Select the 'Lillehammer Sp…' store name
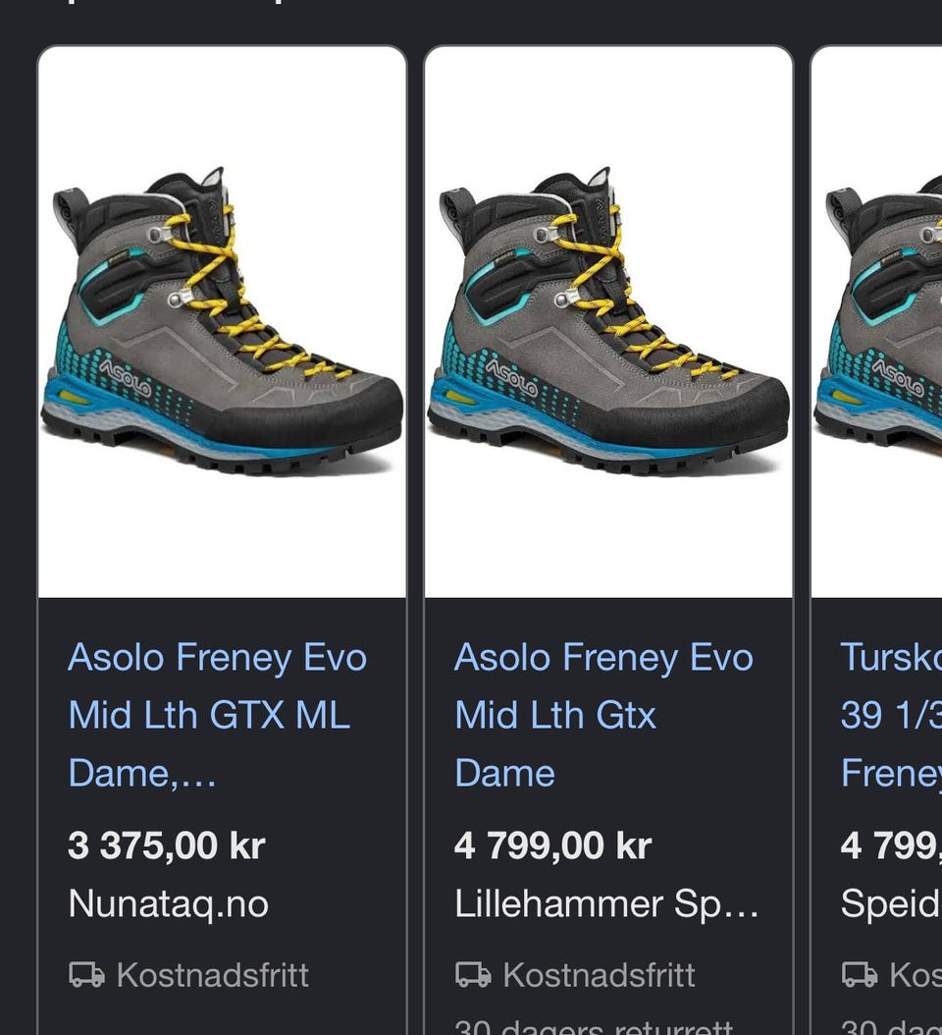Image resolution: width=942 pixels, height=1035 pixels. (606, 903)
